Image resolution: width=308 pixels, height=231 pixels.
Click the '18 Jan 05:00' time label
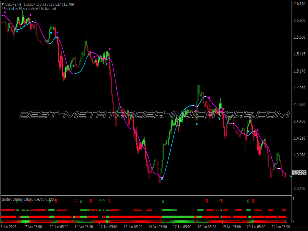click(207, 227)
